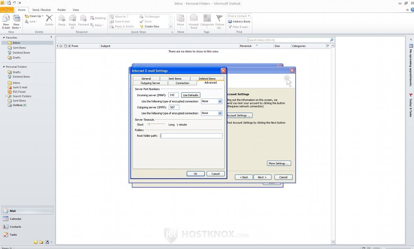
Task: Switch to the Deleted Items tab
Action: point(207,79)
